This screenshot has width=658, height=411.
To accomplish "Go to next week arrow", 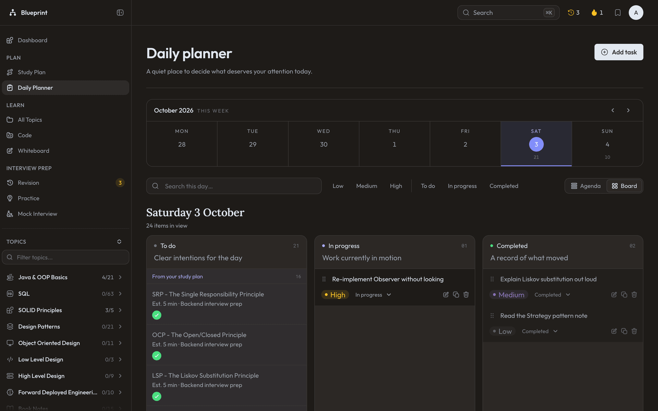I will tap(628, 110).
